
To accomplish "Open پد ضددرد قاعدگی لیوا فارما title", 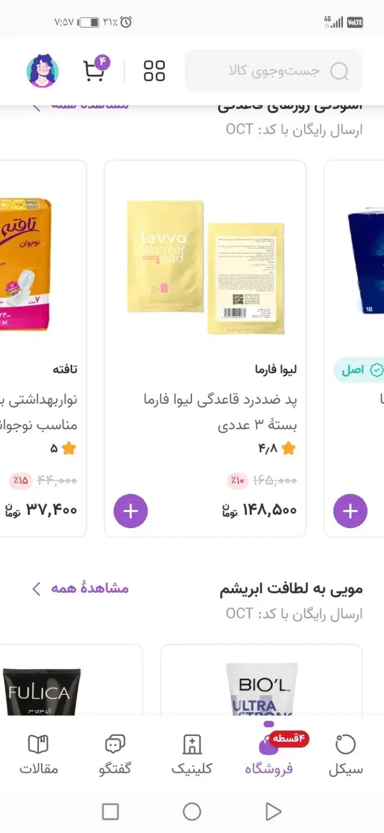I will pyautogui.click(x=220, y=412).
